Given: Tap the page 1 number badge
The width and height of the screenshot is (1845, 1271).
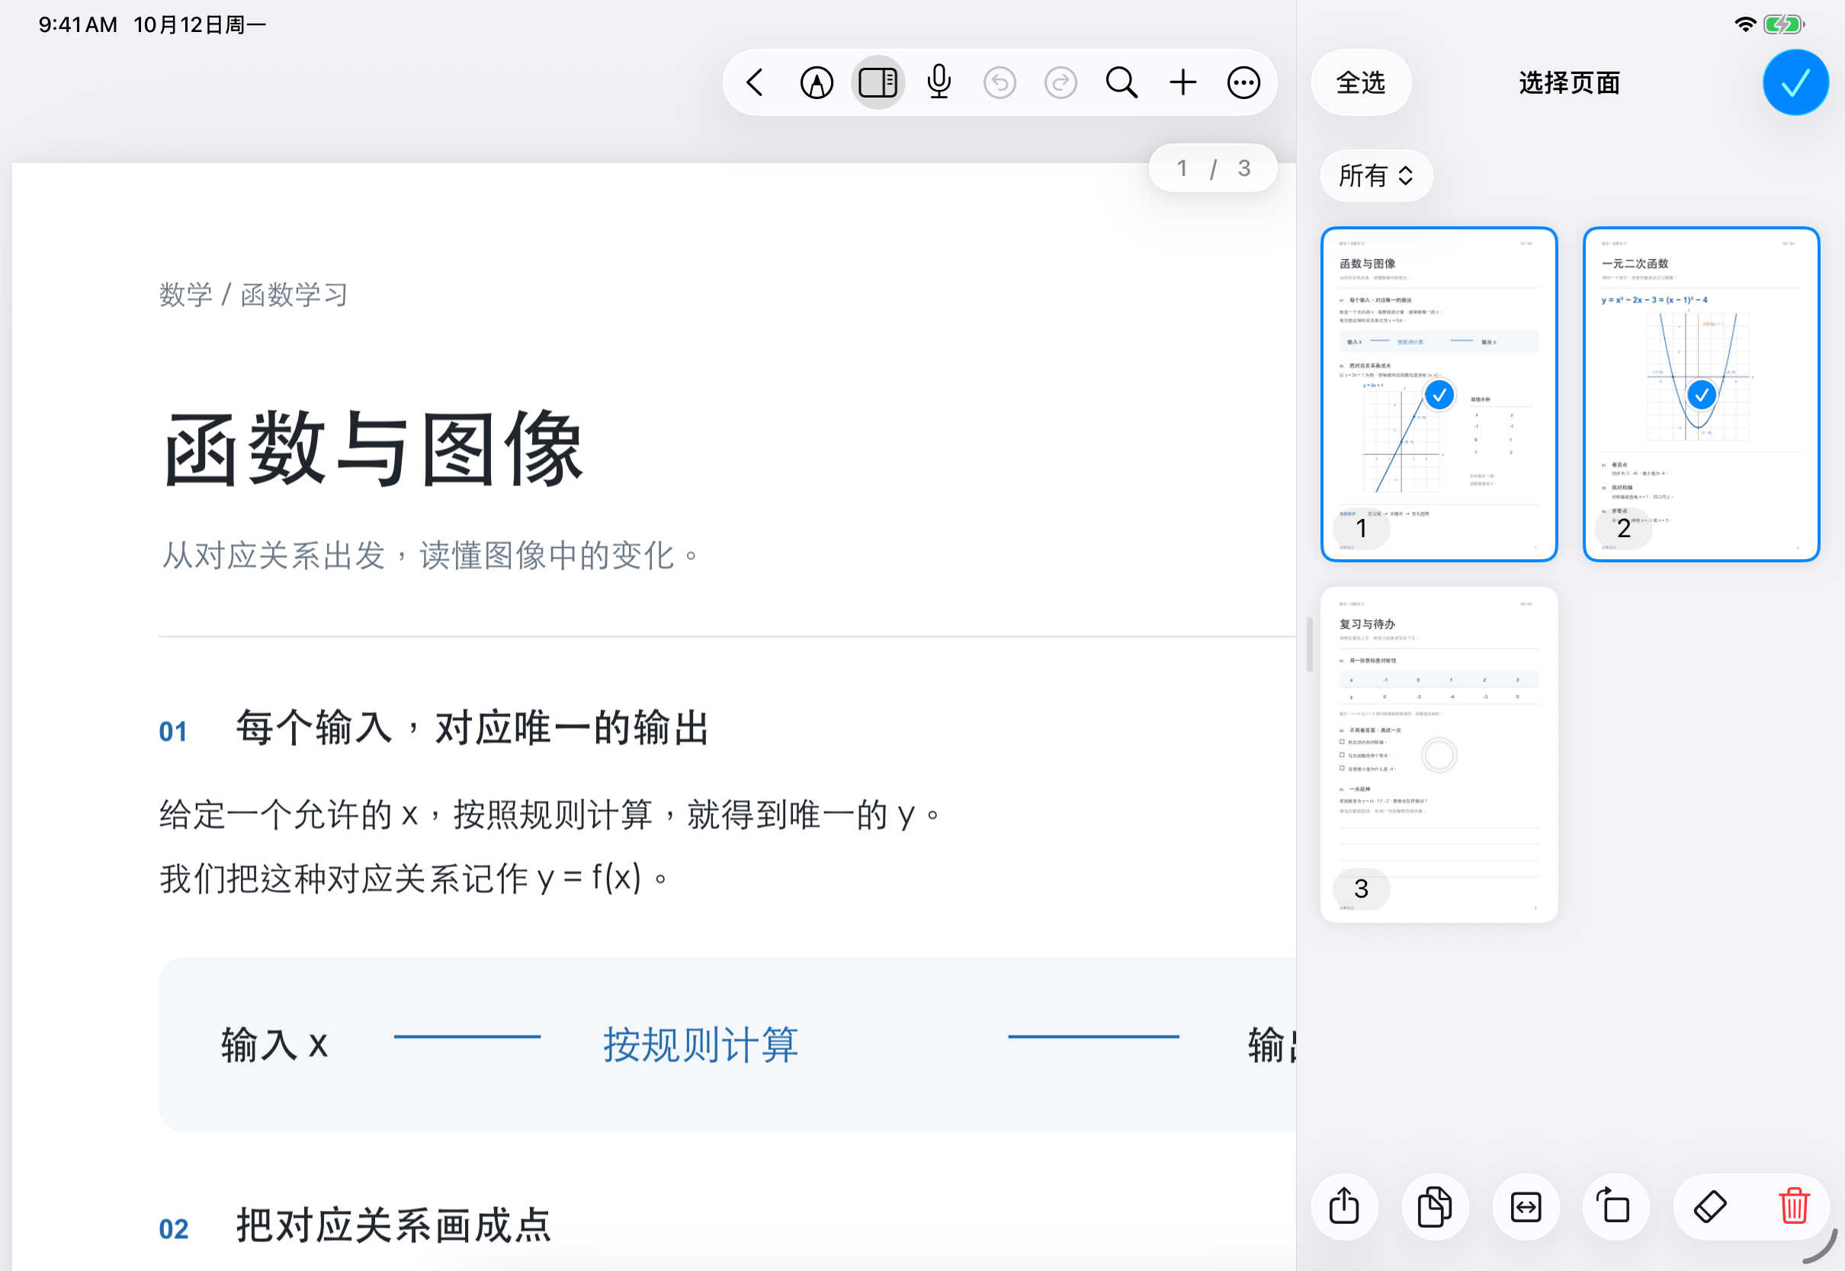Looking at the screenshot, I should click(x=1361, y=528).
